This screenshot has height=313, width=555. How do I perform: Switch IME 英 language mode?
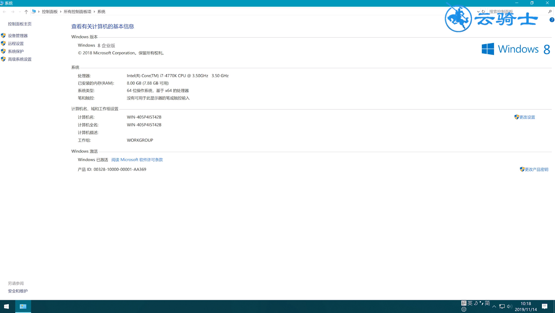point(470,303)
